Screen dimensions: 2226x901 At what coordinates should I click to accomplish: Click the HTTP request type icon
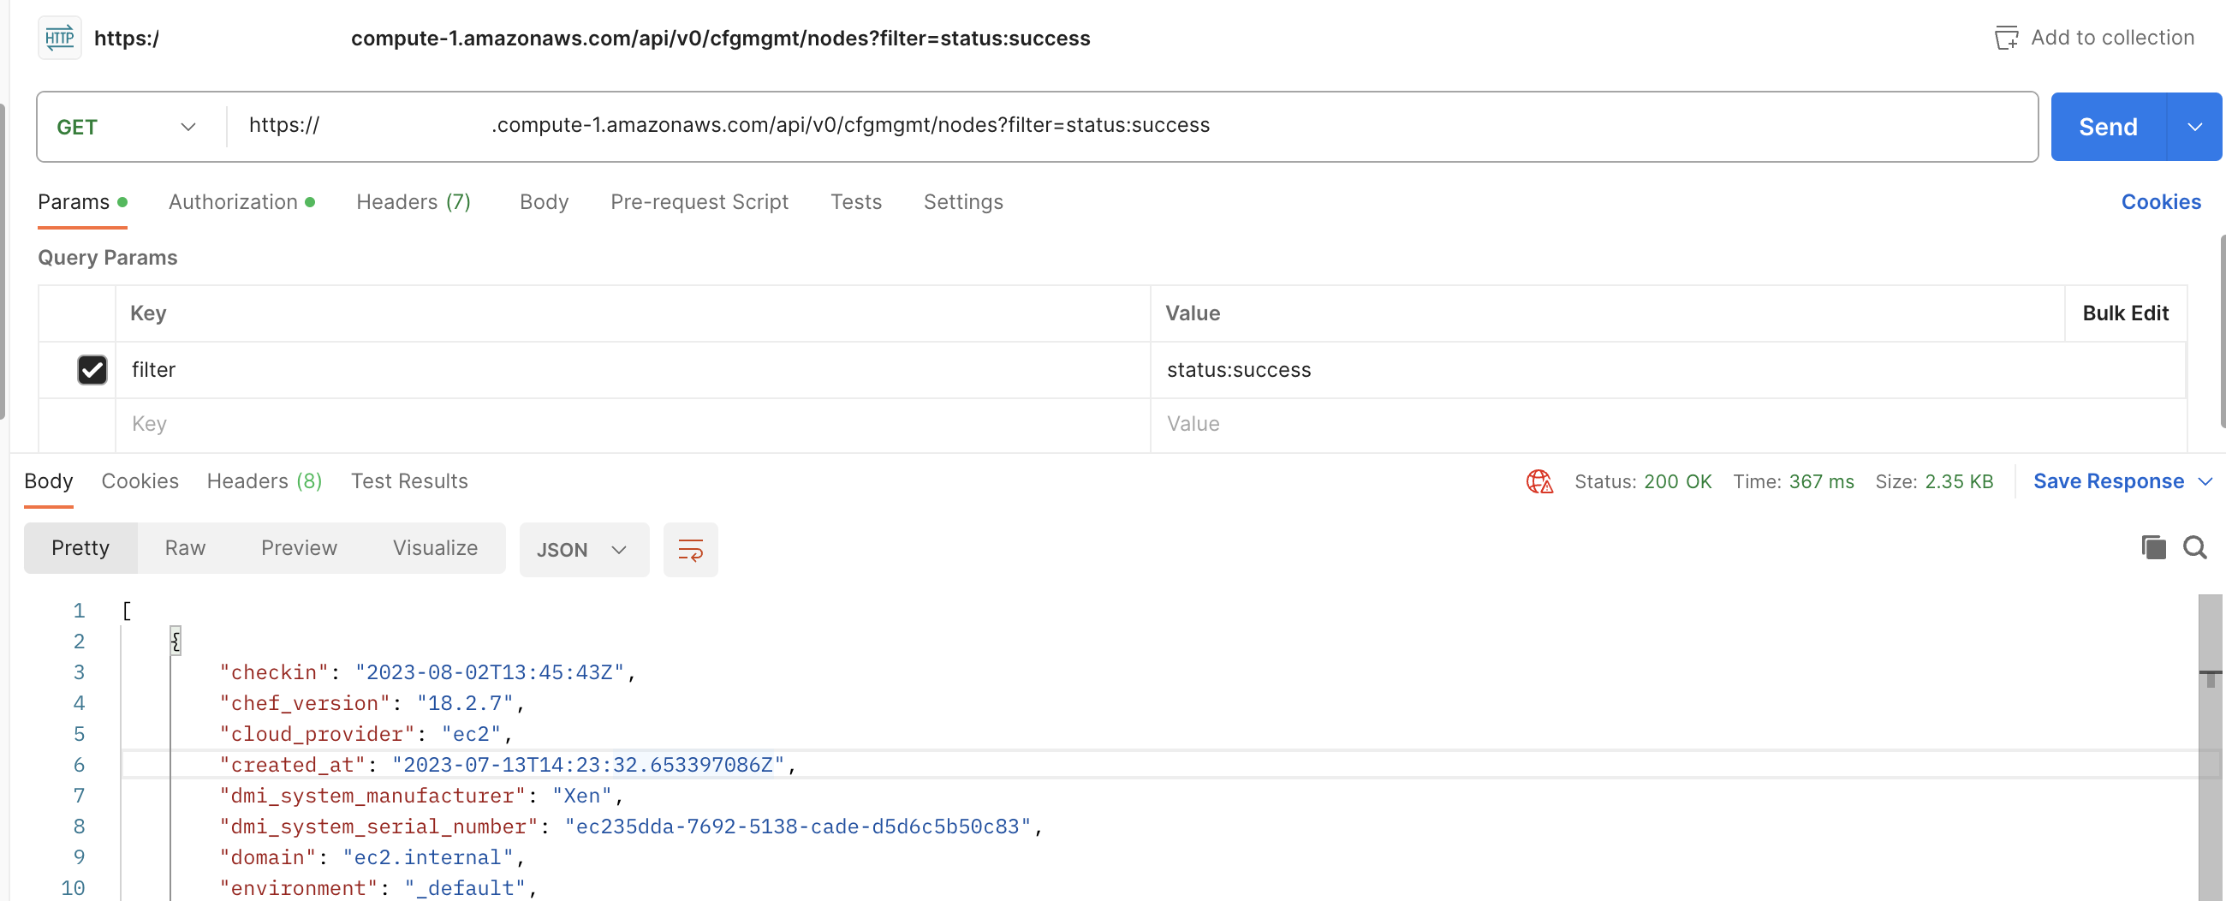tap(60, 38)
